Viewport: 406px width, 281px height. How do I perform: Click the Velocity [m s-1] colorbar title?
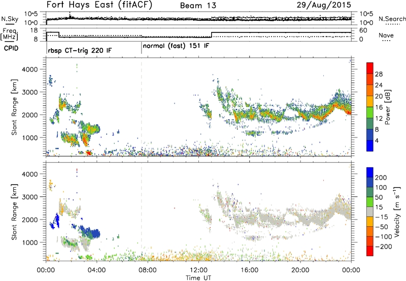[397, 212]
